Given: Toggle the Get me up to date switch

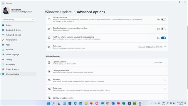Looking at the screenshot, I should [163, 19].
